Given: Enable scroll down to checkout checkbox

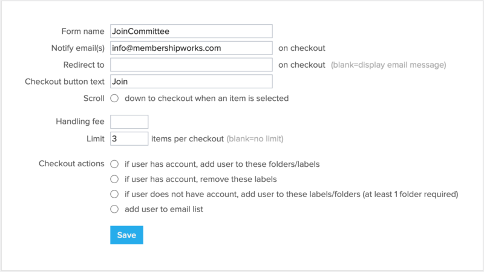Looking at the screenshot, I should pos(114,98).
